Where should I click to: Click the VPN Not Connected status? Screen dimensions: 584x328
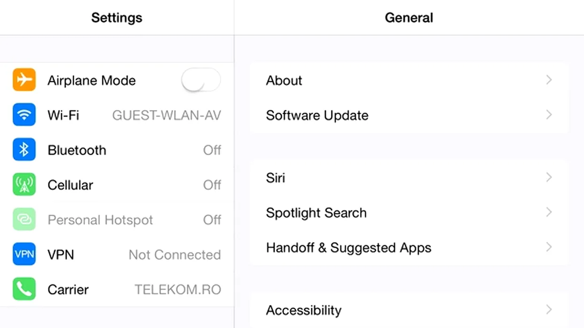(175, 255)
